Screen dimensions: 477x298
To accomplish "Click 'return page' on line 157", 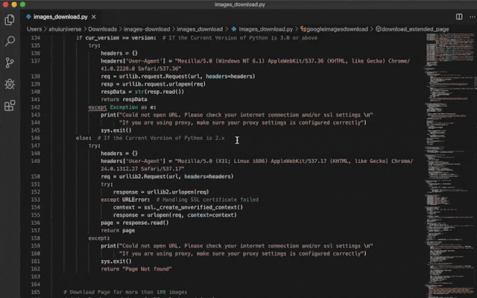I will click(118, 230).
